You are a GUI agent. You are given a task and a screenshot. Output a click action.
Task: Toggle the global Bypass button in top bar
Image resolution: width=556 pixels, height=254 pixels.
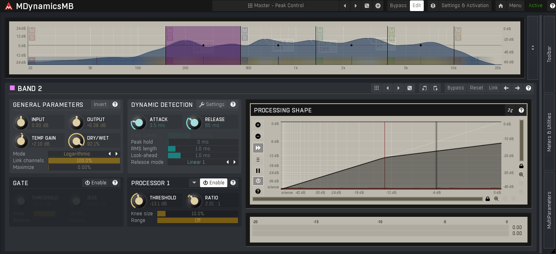(398, 6)
